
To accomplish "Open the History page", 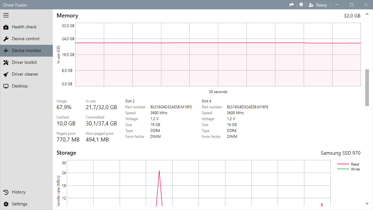I will [26, 192].
